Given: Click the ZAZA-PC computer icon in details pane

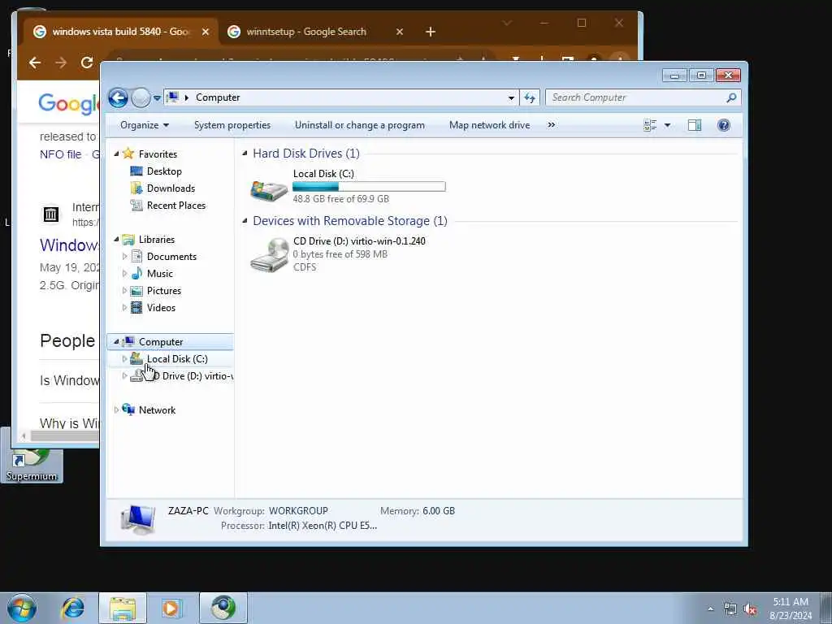Looking at the screenshot, I should point(138,518).
